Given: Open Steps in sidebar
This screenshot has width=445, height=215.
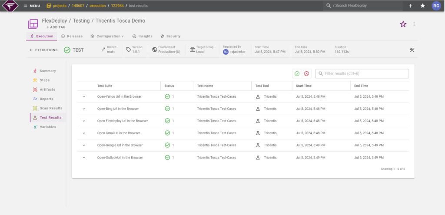Looking at the screenshot, I should click(x=47, y=80).
